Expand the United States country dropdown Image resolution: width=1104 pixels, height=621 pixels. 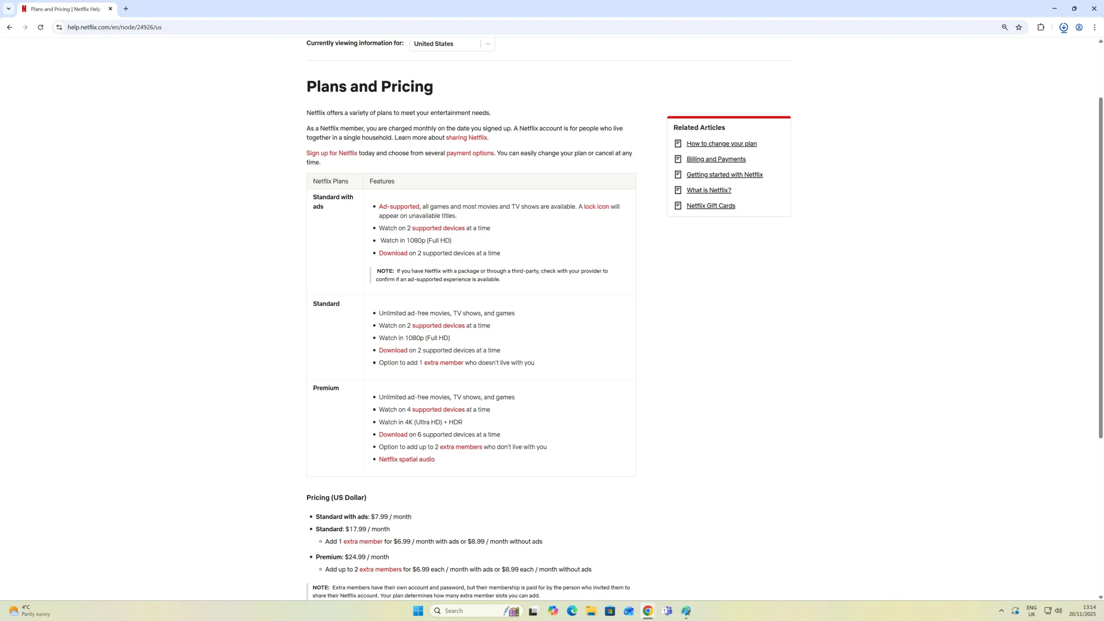point(488,44)
